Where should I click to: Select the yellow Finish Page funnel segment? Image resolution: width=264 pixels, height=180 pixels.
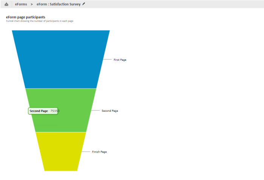pyautogui.click(x=61, y=152)
